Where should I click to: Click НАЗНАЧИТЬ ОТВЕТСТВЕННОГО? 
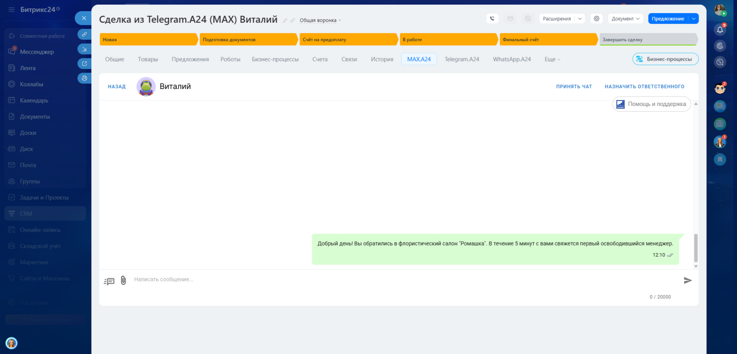tap(644, 86)
